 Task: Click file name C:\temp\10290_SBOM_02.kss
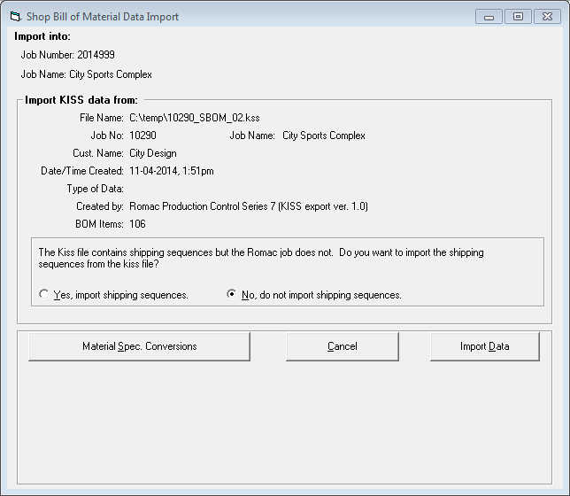pyautogui.click(x=195, y=118)
